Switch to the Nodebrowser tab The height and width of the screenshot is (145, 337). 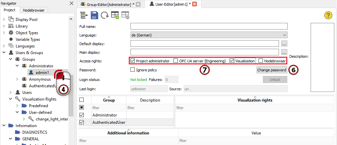click(x=34, y=10)
